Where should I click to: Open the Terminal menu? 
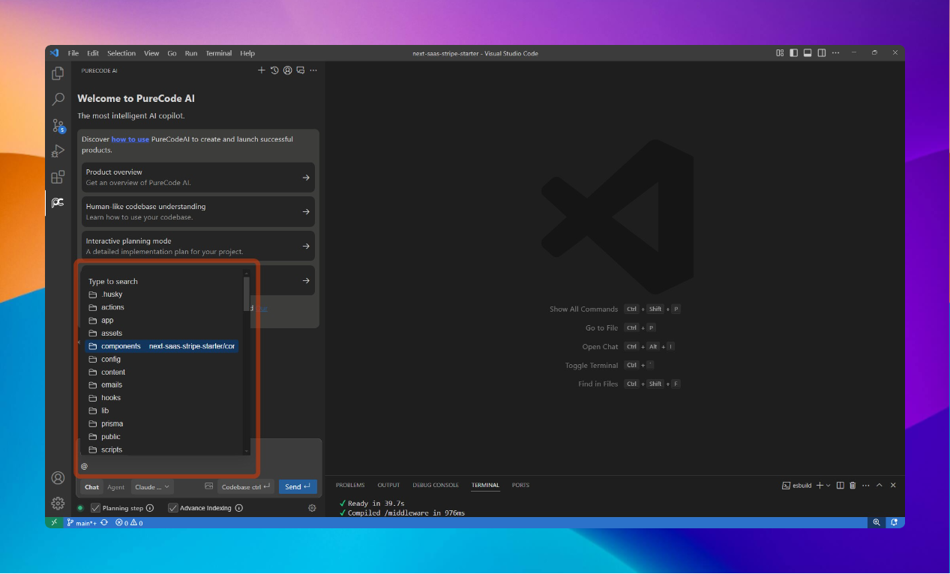point(218,53)
